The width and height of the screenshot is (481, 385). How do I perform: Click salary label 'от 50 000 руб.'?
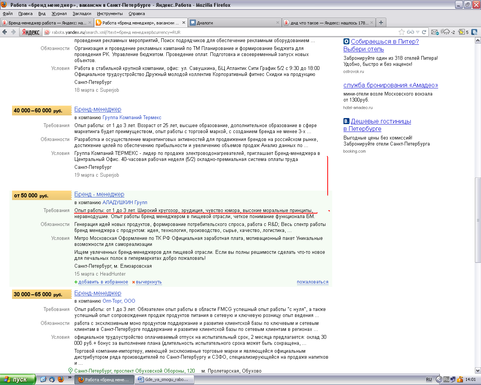(x=42, y=196)
